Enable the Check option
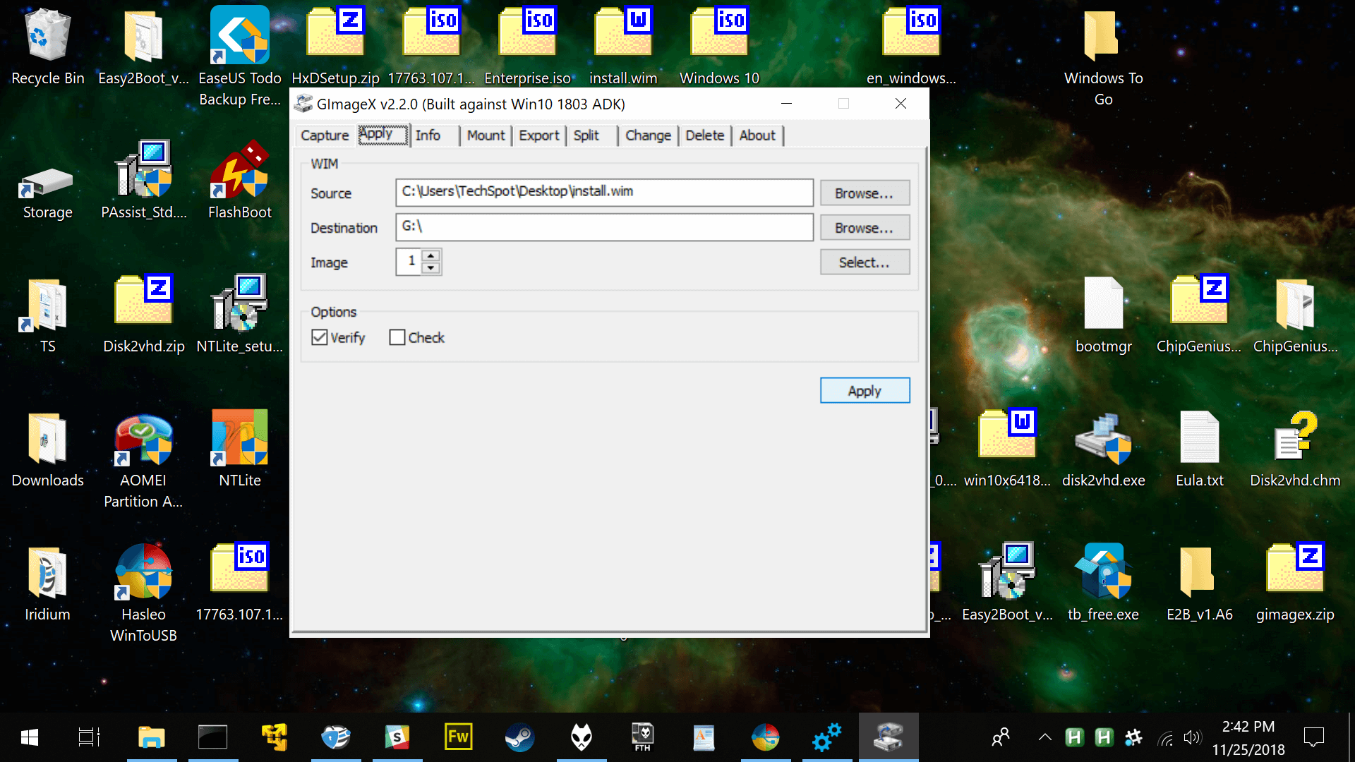 pyautogui.click(x=397, y=337)
